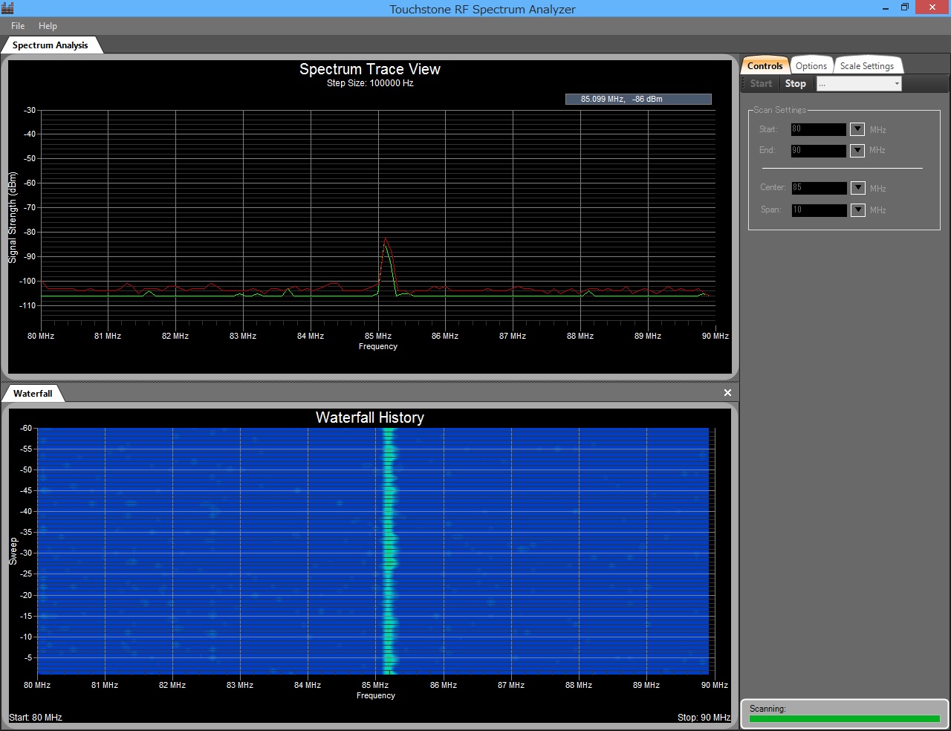
Task: Click the bright signal band in the waterfall
Action: pyautogui.click(x=389, y=550)
